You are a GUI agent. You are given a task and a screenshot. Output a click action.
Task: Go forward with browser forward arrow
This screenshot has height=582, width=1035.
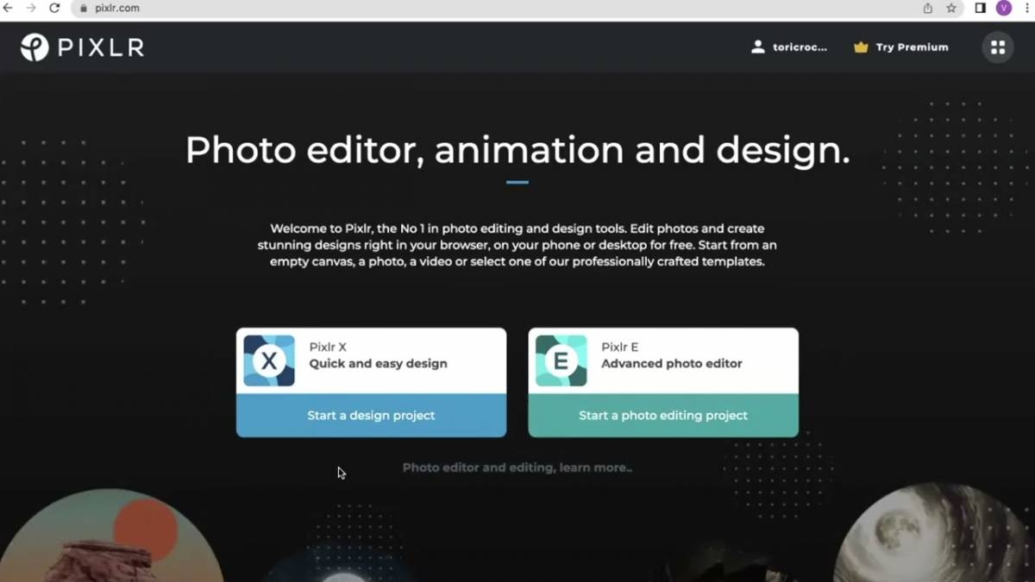point(31,8)
